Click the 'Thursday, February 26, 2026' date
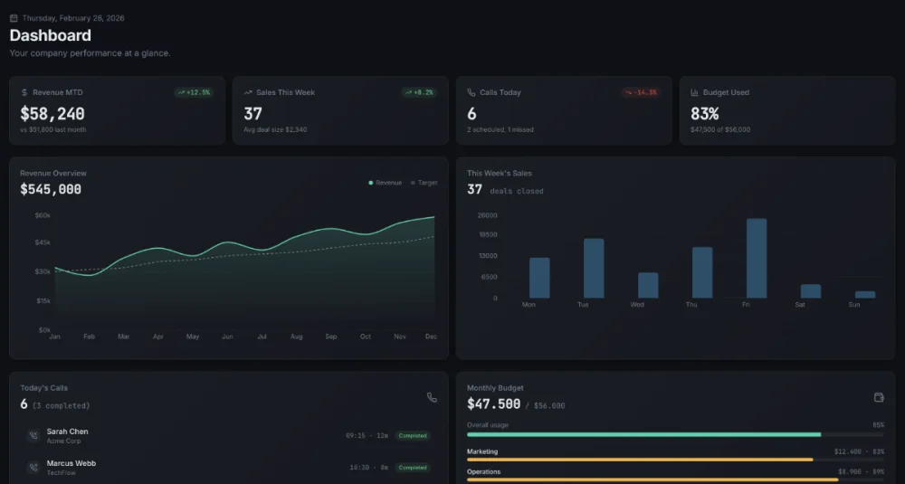 click(73, 18)
